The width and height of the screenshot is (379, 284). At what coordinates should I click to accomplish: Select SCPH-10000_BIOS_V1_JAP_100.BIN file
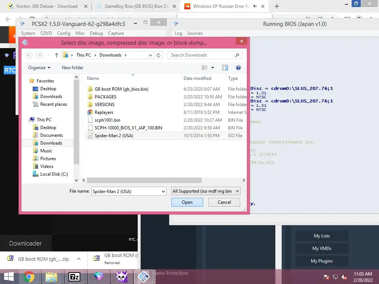tap(128, 128)
